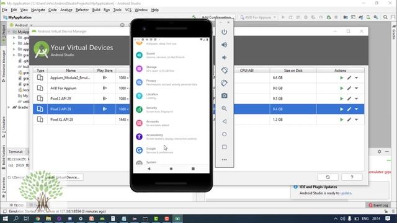The image size is (397, 223).
Task: Open Windows Start menu
Action: click(5, 219)
